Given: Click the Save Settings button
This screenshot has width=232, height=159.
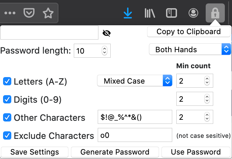Looking at the screenshot, I should coord(35,152).
